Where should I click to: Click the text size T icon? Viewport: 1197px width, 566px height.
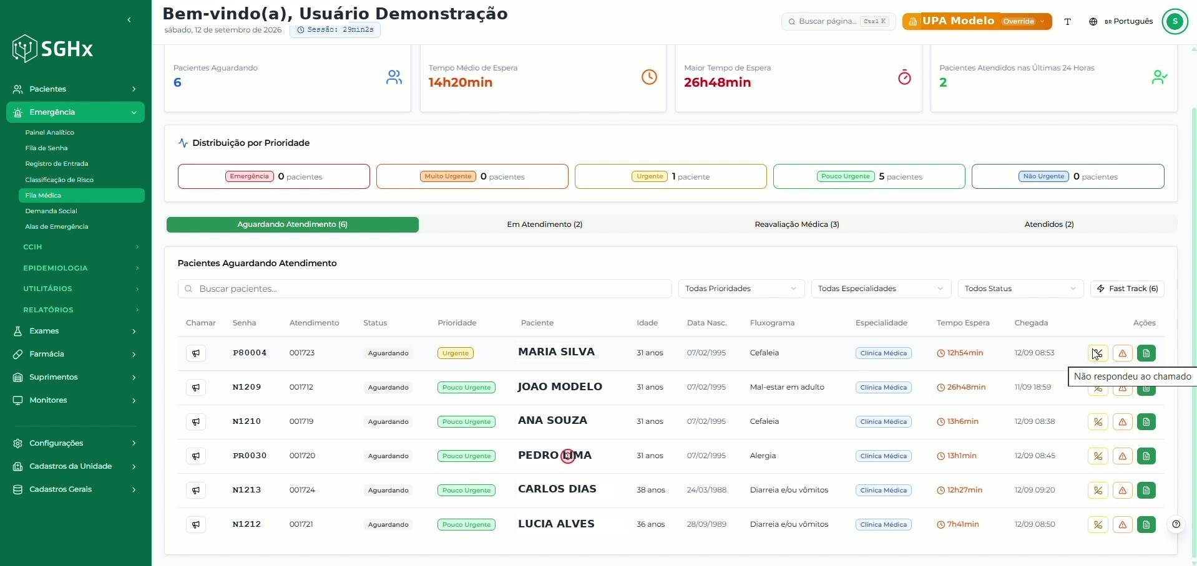coord(1067,22)
